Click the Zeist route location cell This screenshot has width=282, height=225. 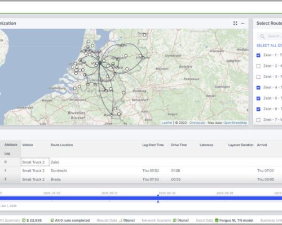[55, 162]
